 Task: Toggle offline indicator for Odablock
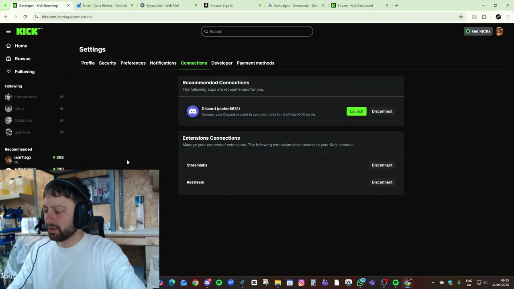click(61, 120)
